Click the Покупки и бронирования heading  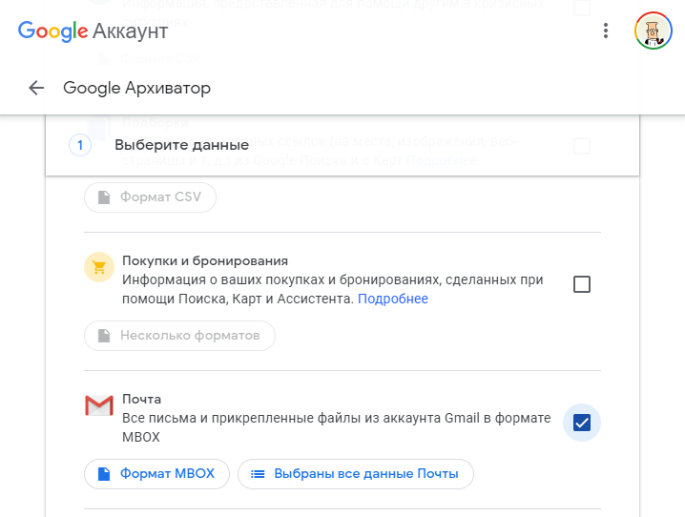pos(205,260)
